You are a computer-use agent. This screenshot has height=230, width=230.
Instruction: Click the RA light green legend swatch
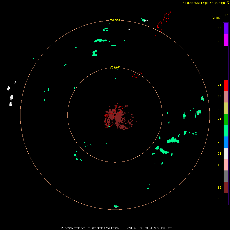[226, 131]
